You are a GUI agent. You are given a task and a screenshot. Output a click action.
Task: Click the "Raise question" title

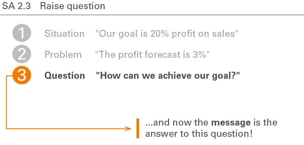[73, 6]
